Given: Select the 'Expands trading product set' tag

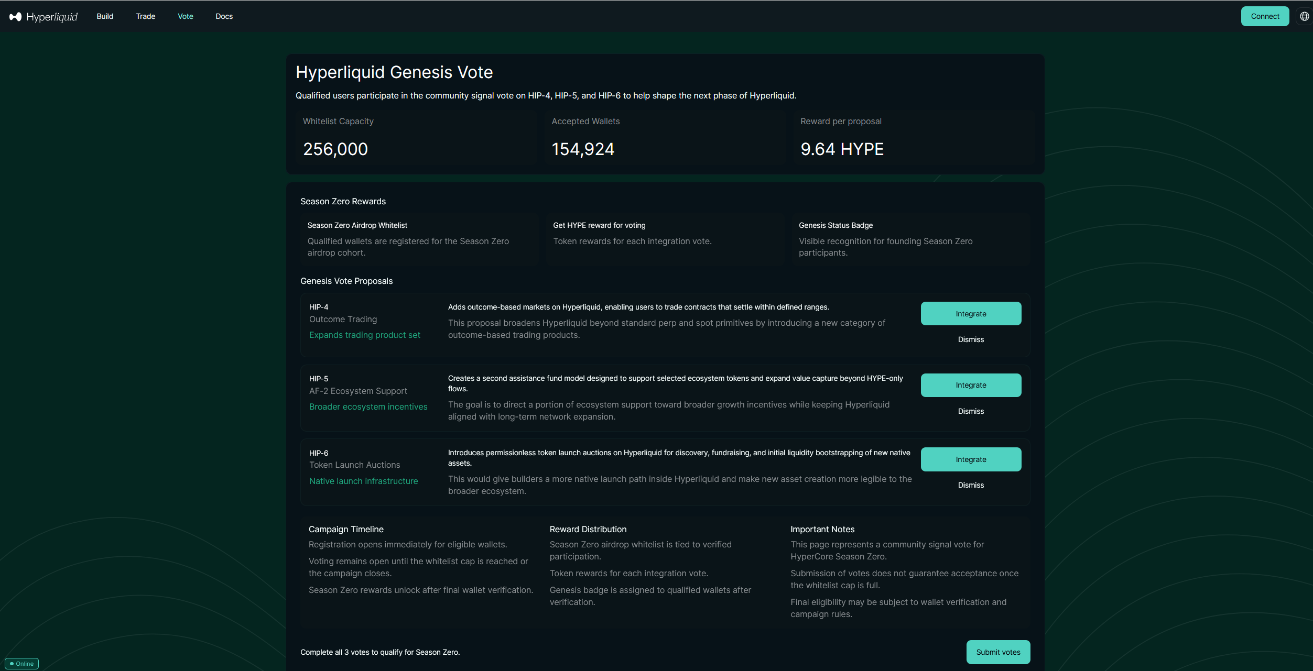Looking at the screenshot, I should coord(365,335).
